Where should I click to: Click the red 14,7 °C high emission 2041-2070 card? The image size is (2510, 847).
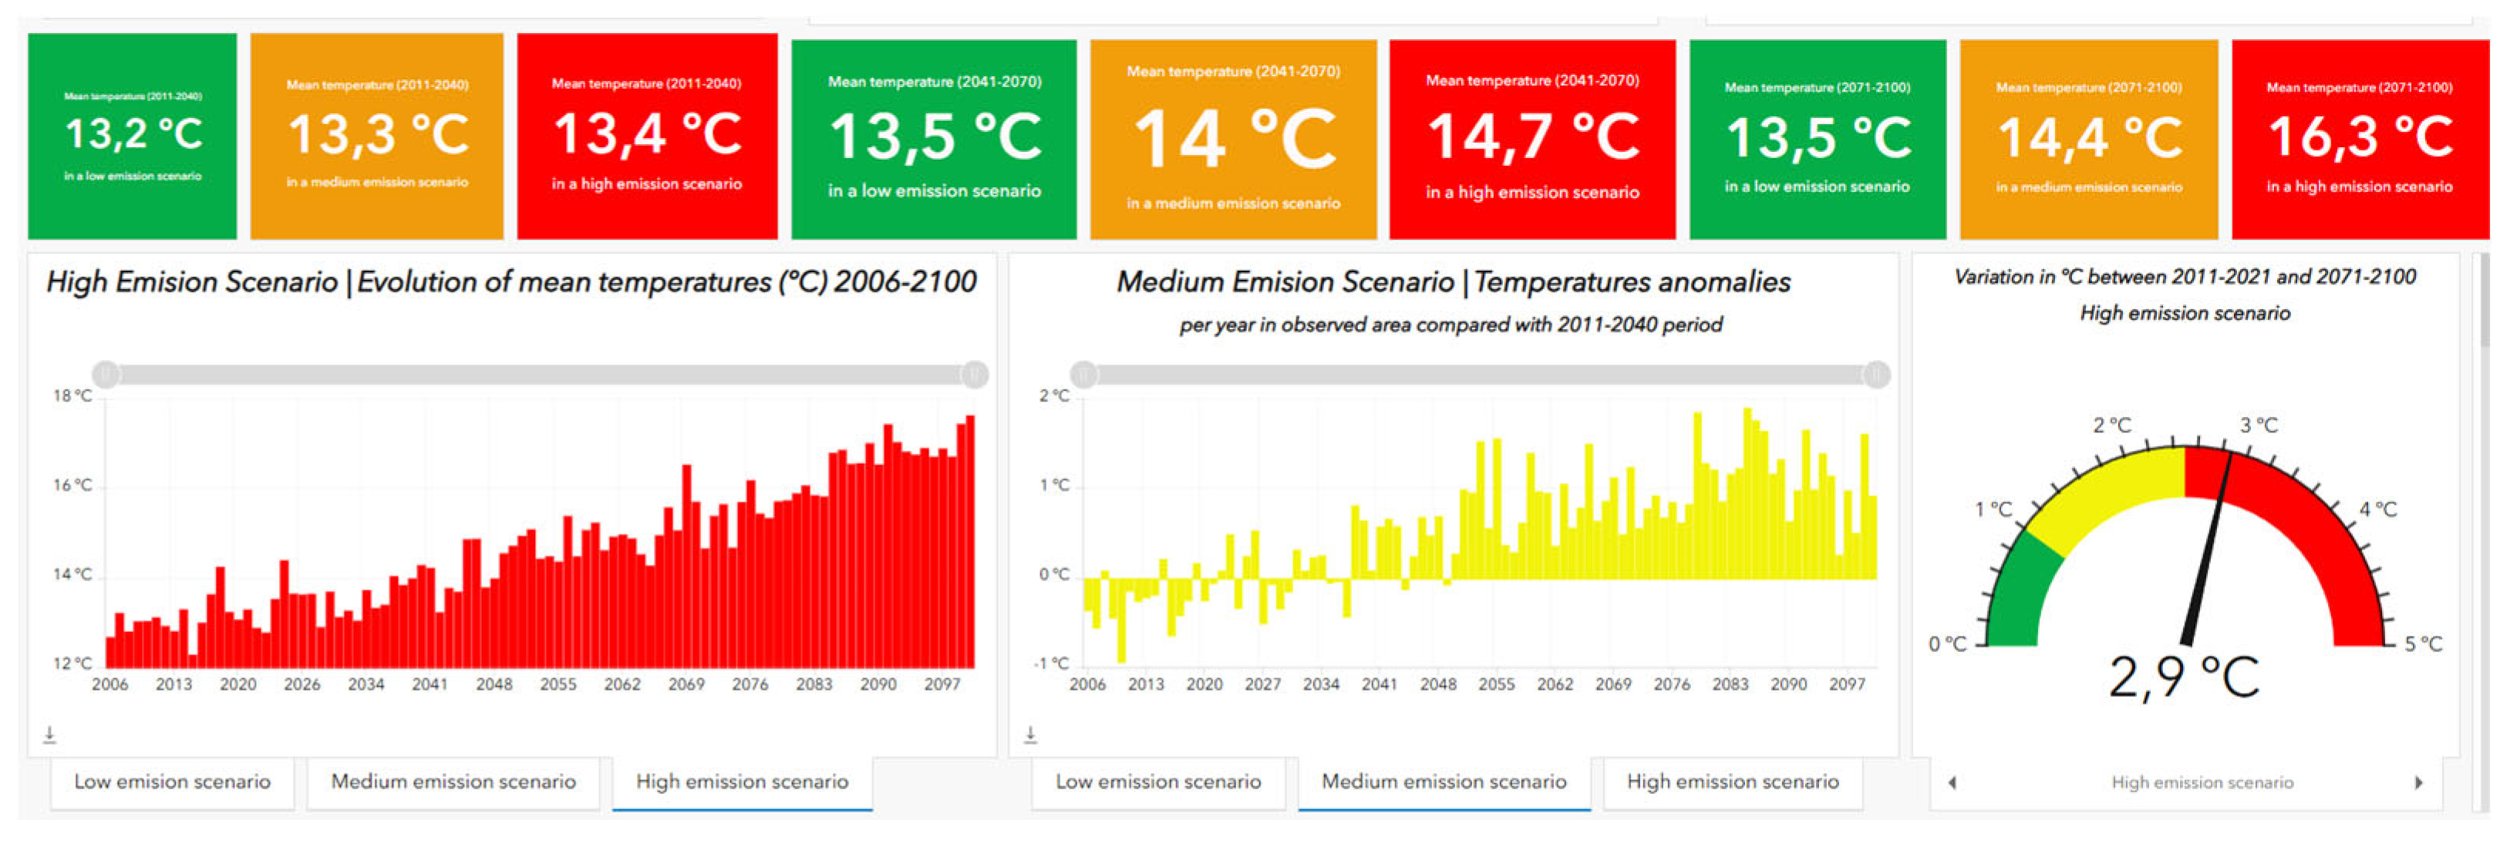pyautogui.click(x=1533, y=139)
